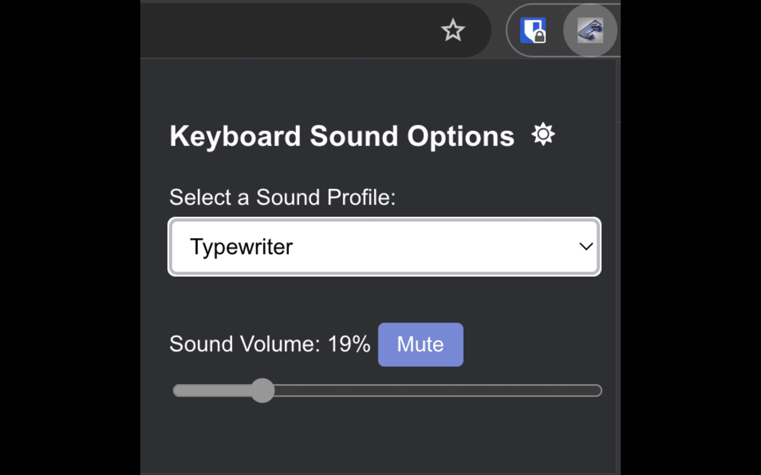Click the Select a Sound Profile label
Screen dimensions: 761x475
coord(282,197)
